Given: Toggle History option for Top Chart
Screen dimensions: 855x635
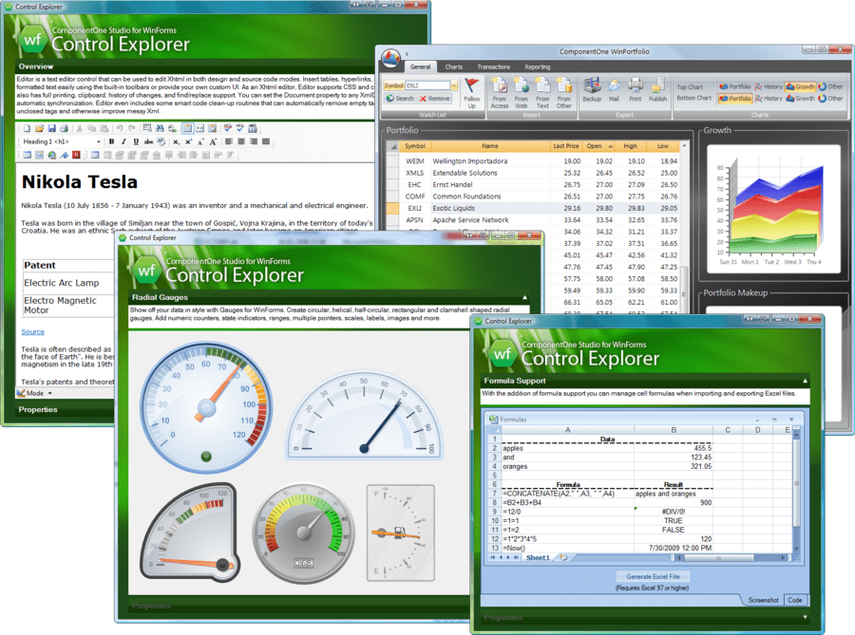Looking at the screenshot, I should click(769, 86).
